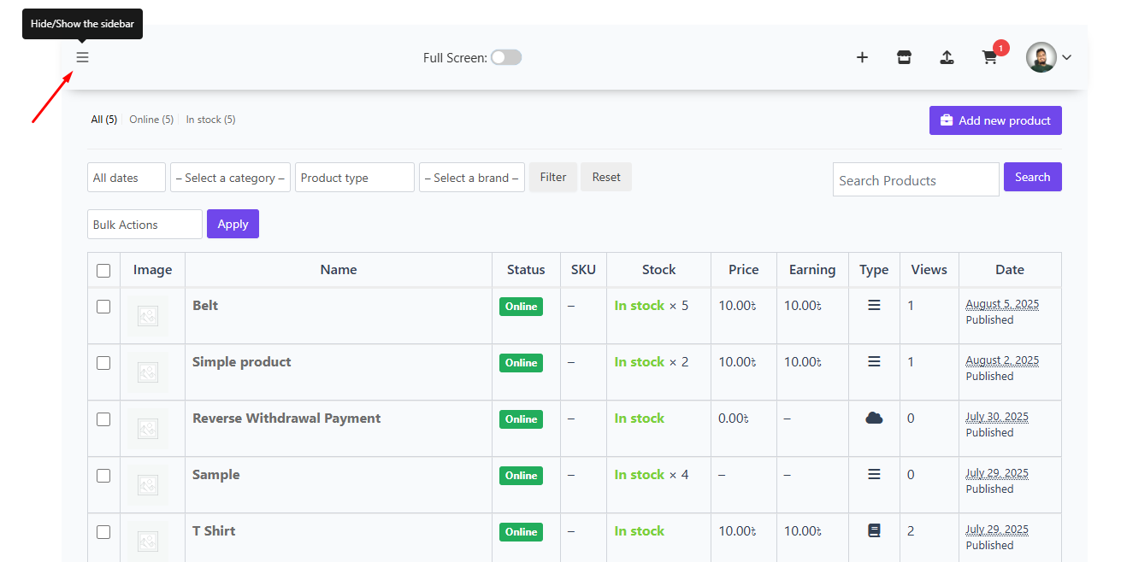Open the Select a category dropdown
The width and height of the screenshot is (1121, 562).
tap(230, 178)
